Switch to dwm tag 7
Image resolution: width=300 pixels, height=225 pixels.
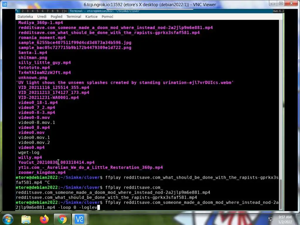[47, 11]
